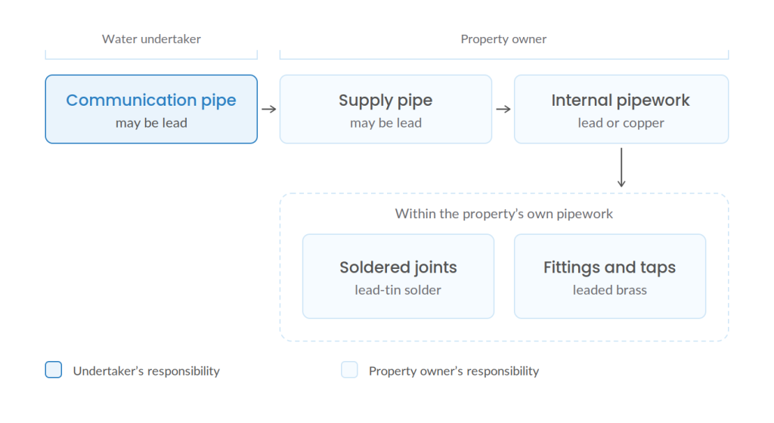The height and width of the screenshot is (423, 774).
Task: Select the Soldered joints box
Action: (x=398, y=276)
